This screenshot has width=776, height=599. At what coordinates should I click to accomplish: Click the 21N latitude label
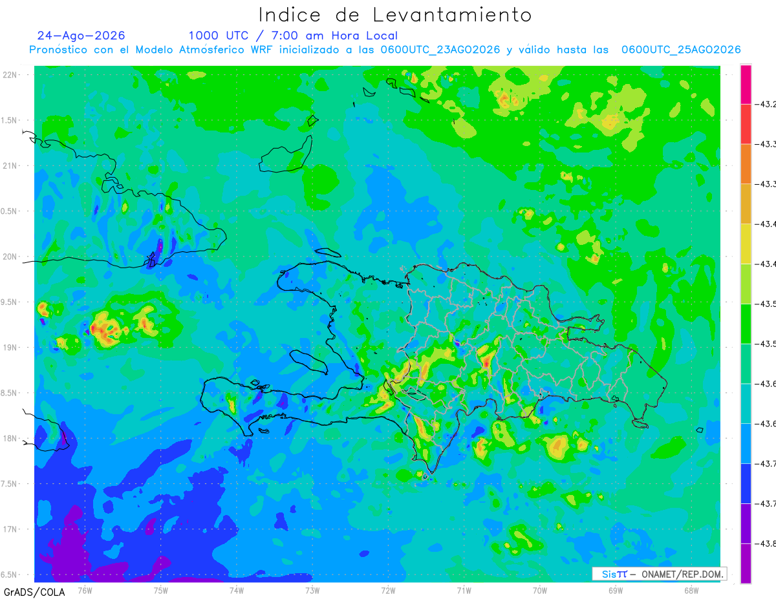pyautogui.click(x=11, y=165)
